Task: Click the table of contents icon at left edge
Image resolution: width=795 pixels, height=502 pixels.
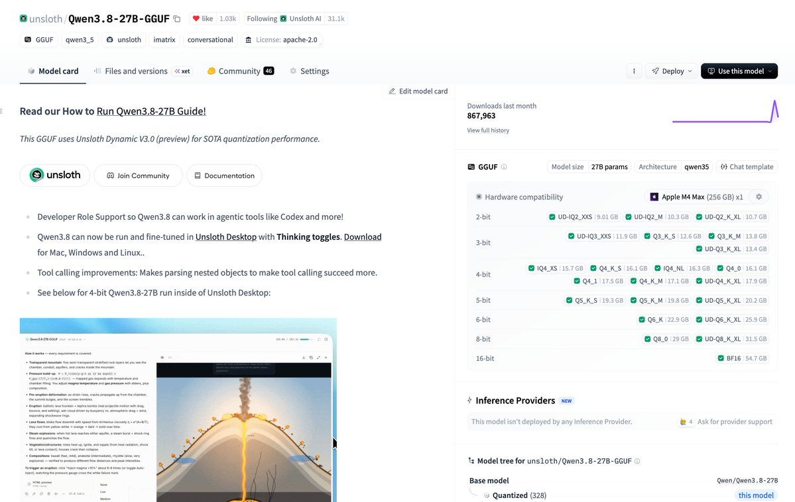Action: (x=1, y=111)
